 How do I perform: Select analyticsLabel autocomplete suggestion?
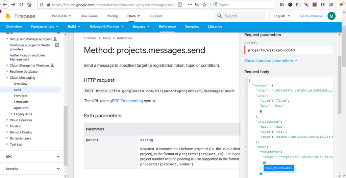pos(279,168)
